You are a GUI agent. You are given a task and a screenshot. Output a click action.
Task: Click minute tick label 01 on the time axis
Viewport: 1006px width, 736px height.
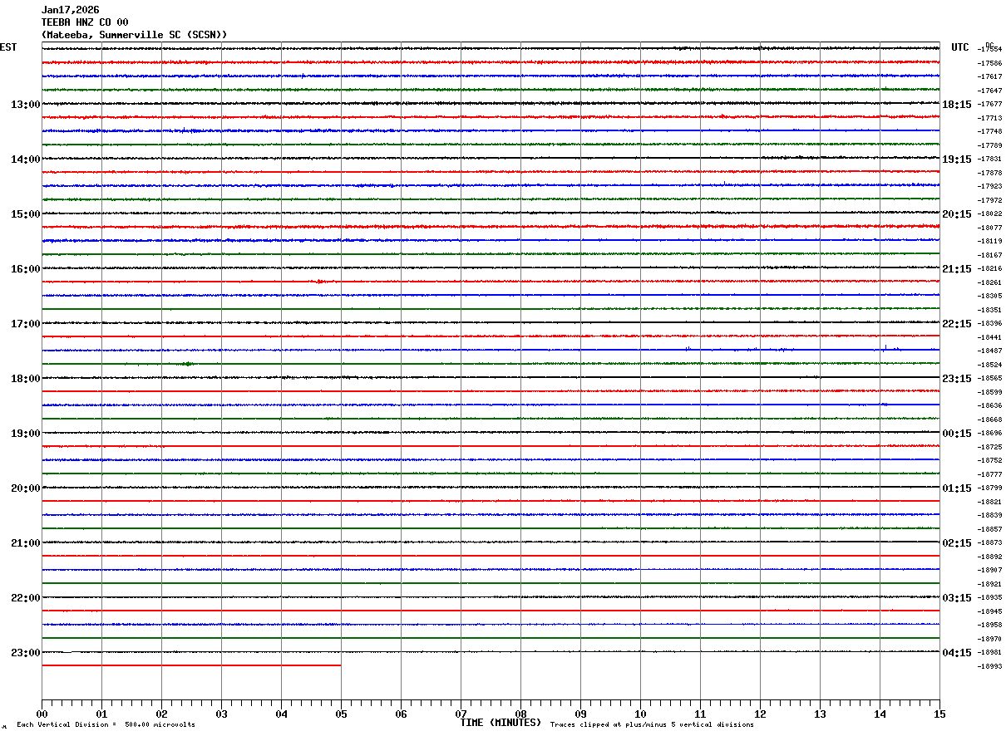[101, 714]
